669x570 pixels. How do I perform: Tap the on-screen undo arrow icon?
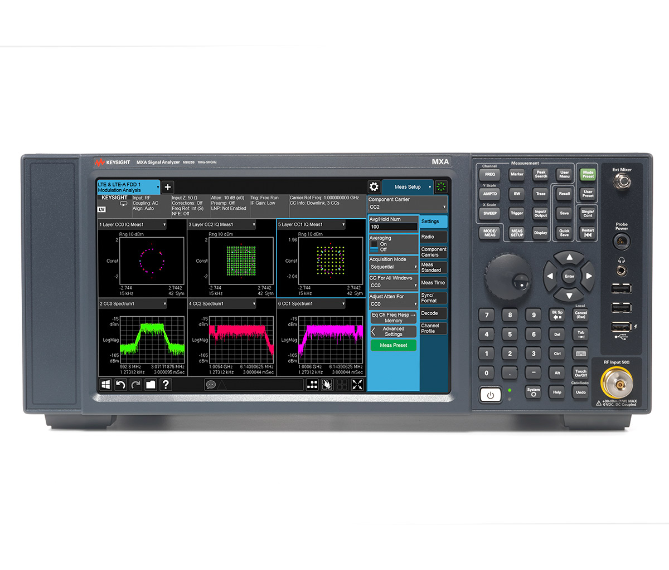(x=120, y=385)
